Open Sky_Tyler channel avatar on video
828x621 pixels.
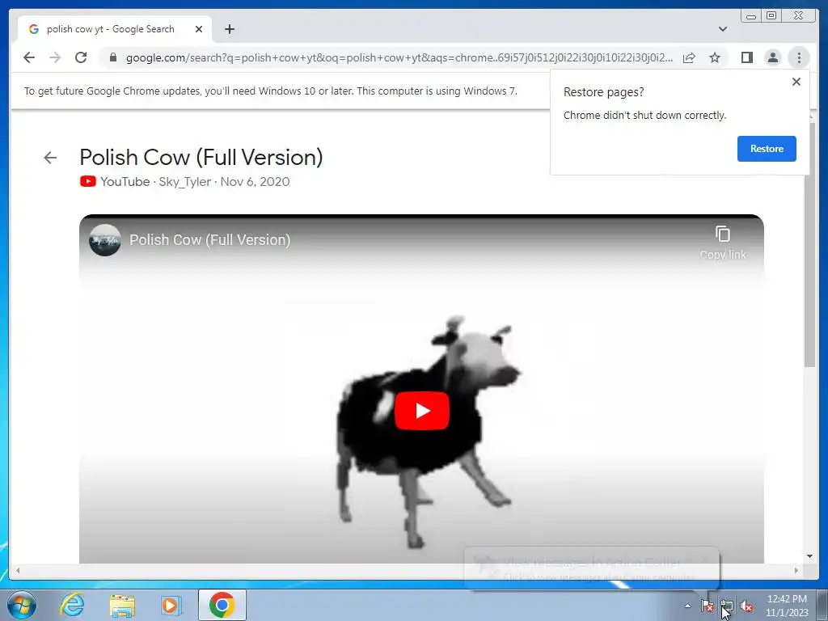tap(105, 240)
